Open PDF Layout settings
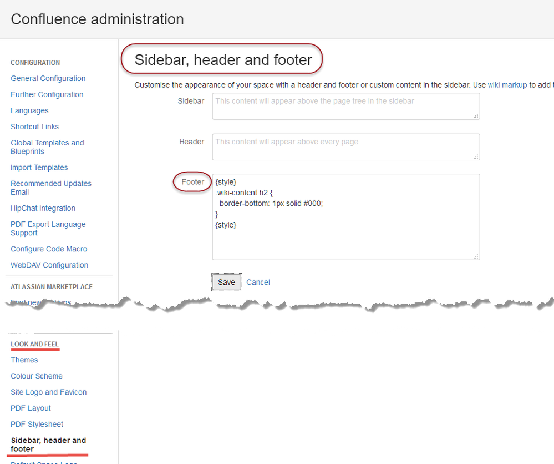Screen dimensions: 554x464 (x=31, y=408)
